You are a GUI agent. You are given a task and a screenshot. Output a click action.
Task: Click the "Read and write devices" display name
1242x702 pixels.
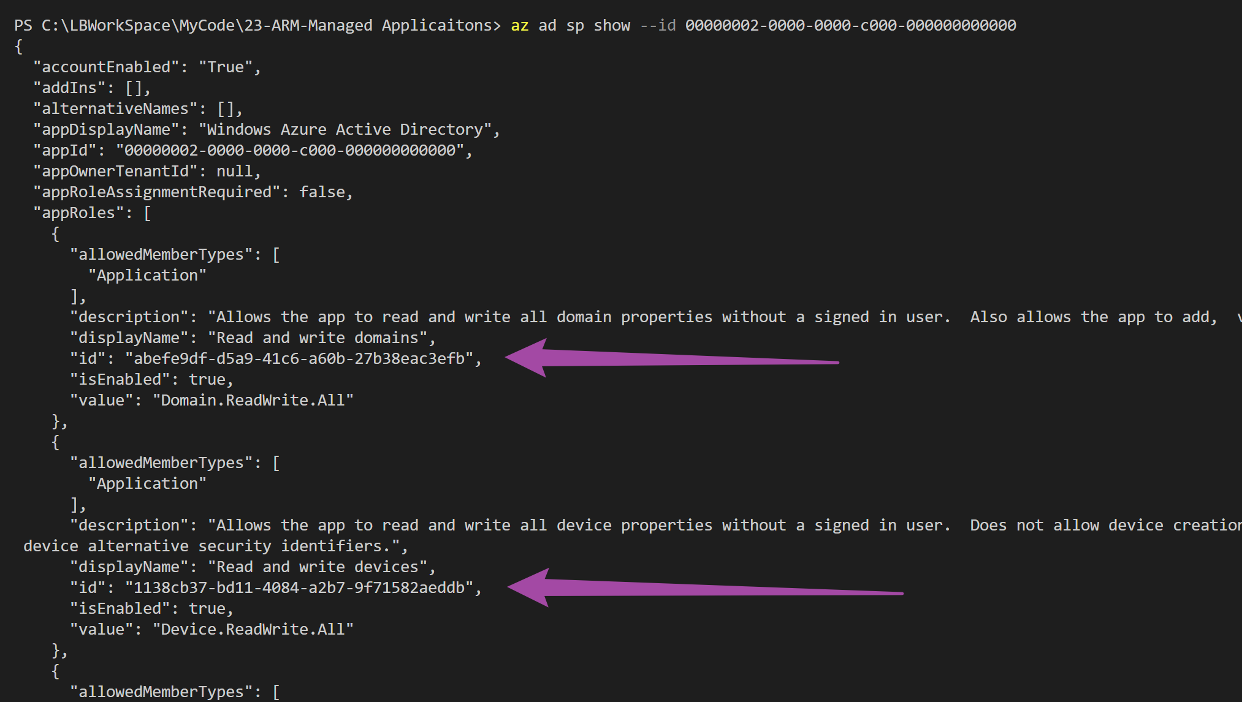coord(317,567)
